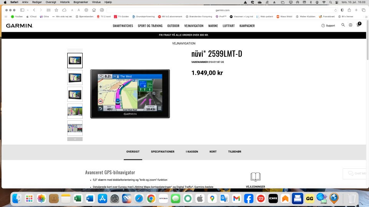
Task: Open the Outdoor navigation menu
Action: 173,26
